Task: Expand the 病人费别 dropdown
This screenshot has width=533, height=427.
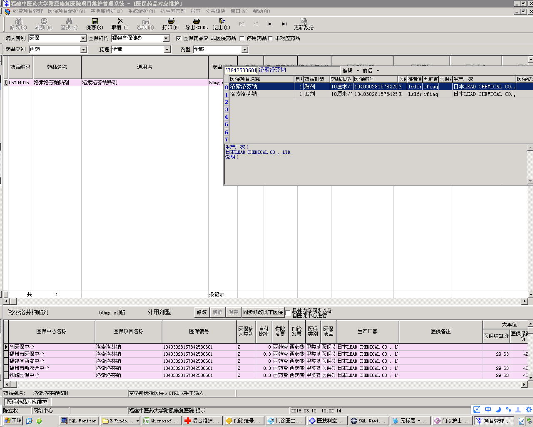Action: tap(83, 38)
